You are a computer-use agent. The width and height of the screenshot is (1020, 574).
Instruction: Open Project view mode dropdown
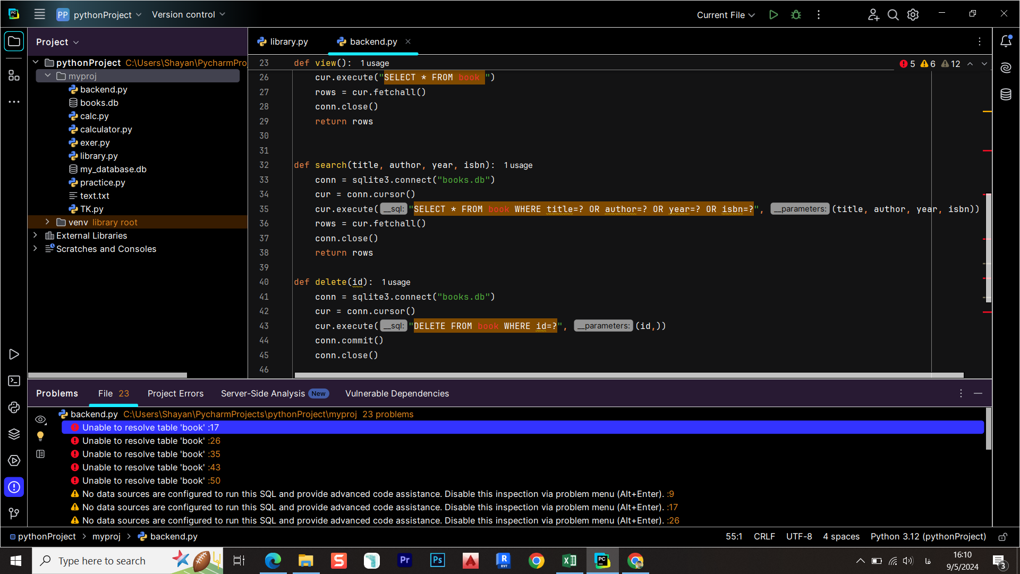pyautogui.click(x=57, y=42)
